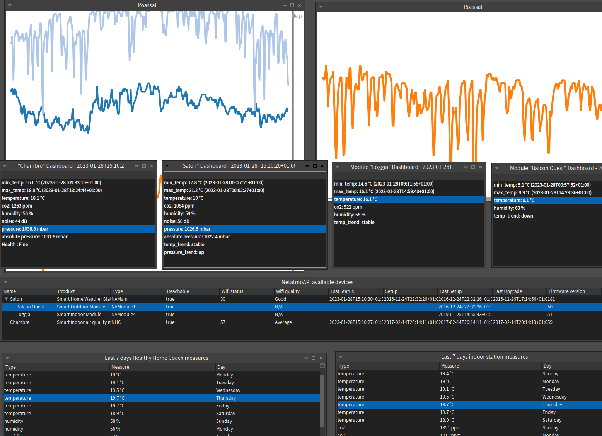Close the Healthy Home Coach measures window
This screenshot has height=436, width=602.
pos(321,358)
